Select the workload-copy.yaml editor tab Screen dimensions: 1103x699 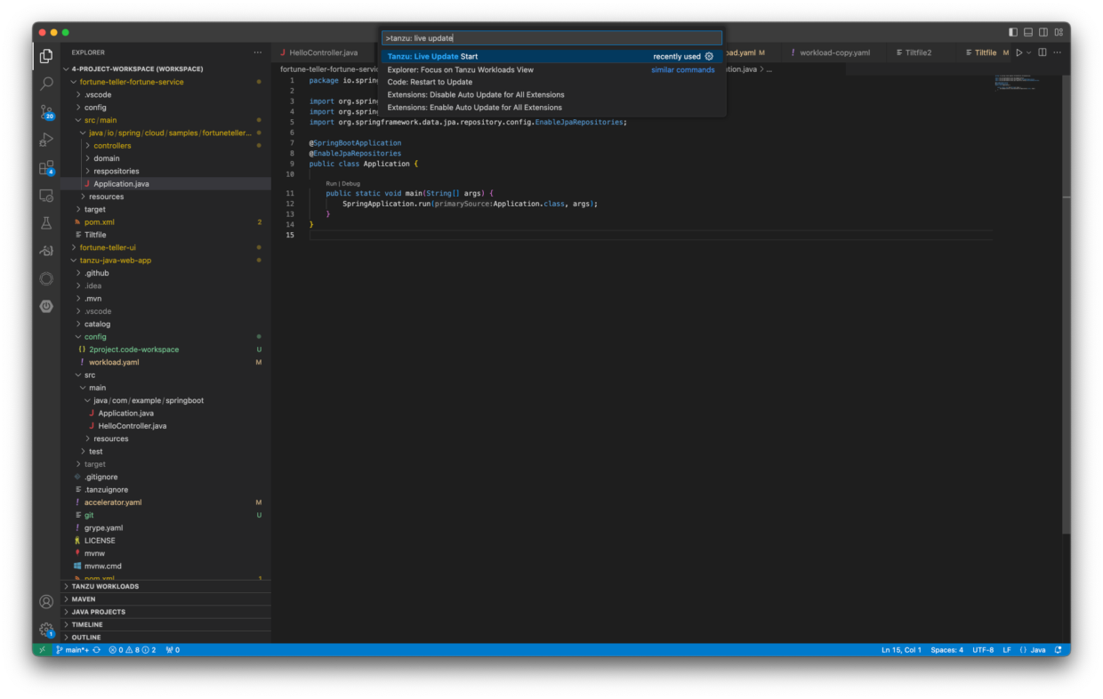click(832, 52)
